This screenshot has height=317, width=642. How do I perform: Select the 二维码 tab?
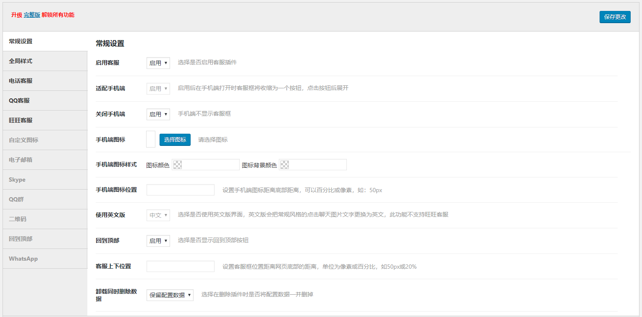click(45, 219)
